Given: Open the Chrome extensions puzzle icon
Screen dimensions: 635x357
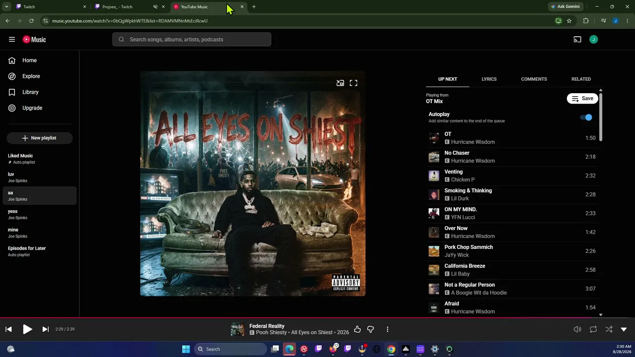Looking at the screenshot, I should (x=586, y=21).
